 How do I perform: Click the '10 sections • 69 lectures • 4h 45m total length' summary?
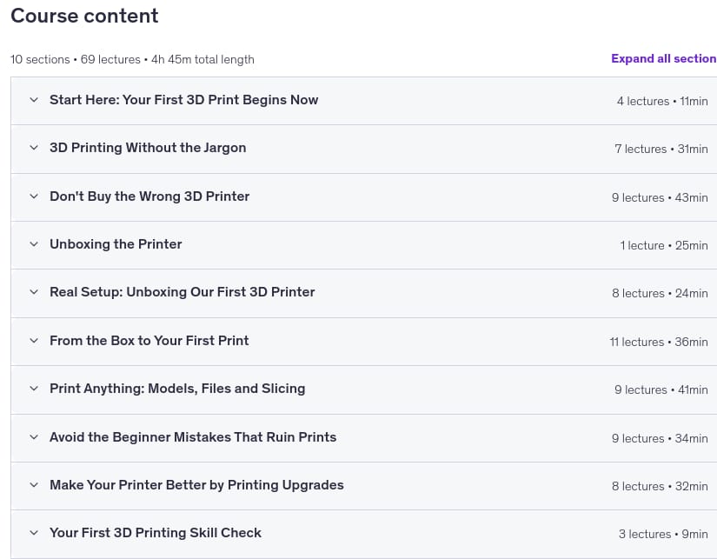click(x=132, y=59)
